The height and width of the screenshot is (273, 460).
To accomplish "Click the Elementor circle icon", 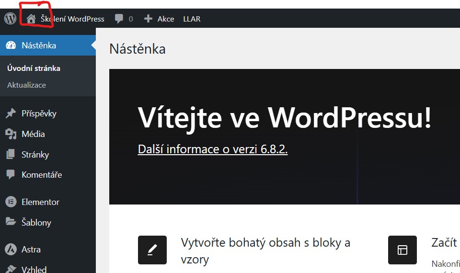I will [11, 202].
